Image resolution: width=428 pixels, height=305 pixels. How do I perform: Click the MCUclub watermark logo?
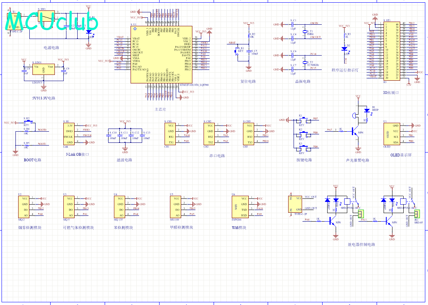pyautogui.click(x=51, y=21)
